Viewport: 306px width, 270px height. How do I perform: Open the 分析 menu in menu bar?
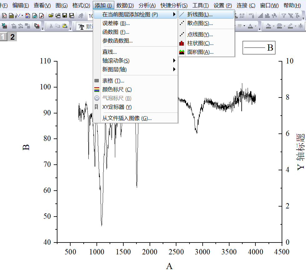pyautogui.click(x=147, y=5)
